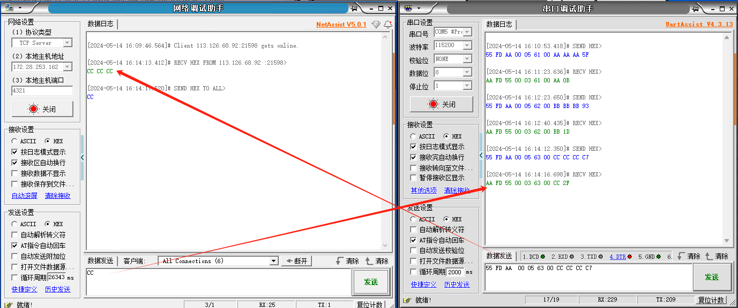Open the 串口调试助手 app menu icon
The height and width of the screenshot is (308, 738).
pos(408,8)
